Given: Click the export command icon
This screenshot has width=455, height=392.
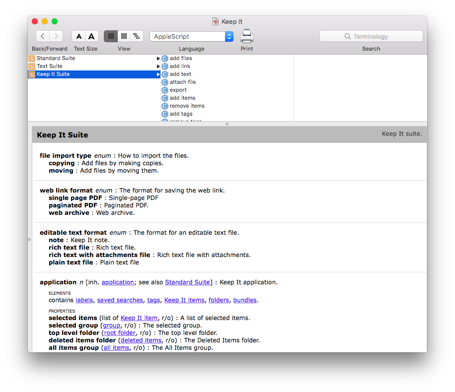Looking at the screenshot, I should (165, 90).
